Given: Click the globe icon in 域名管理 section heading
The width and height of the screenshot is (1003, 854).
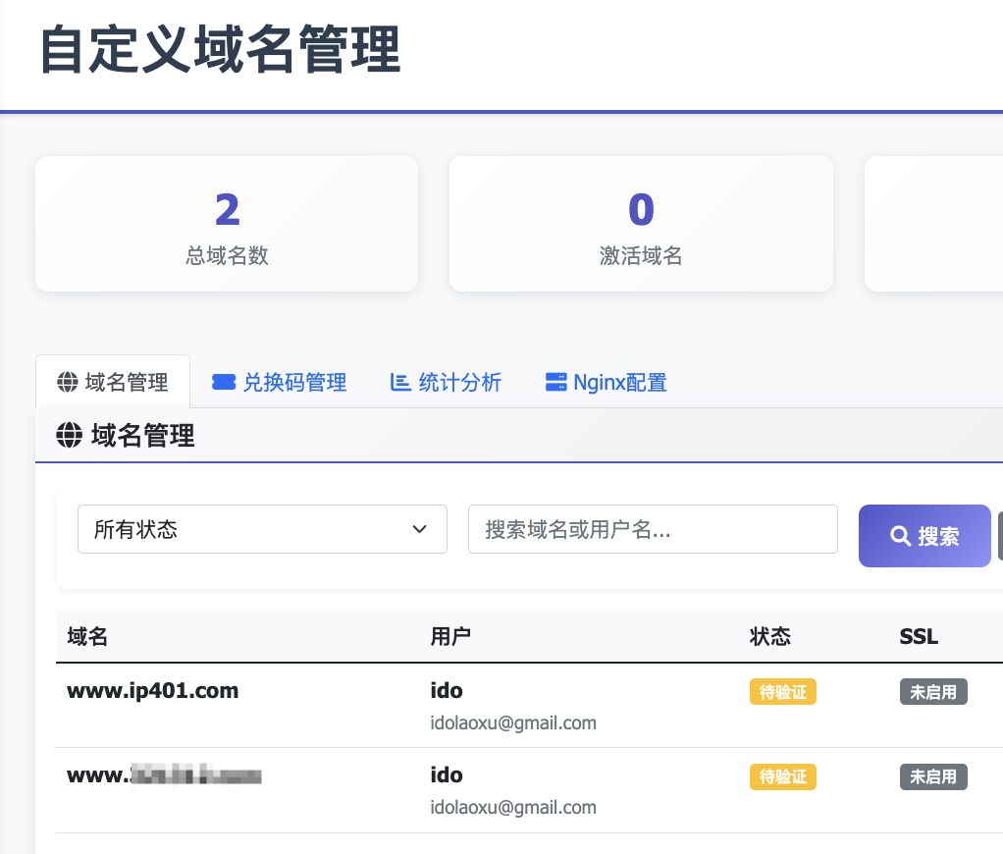Looking at the screenshot, I should click(69, 436).
